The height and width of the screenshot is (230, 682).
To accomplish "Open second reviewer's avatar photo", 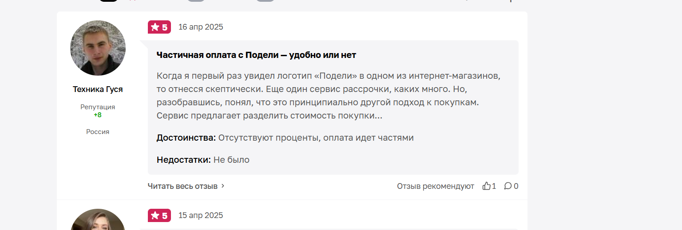I will pyautogui.click(x=98, y=219).
